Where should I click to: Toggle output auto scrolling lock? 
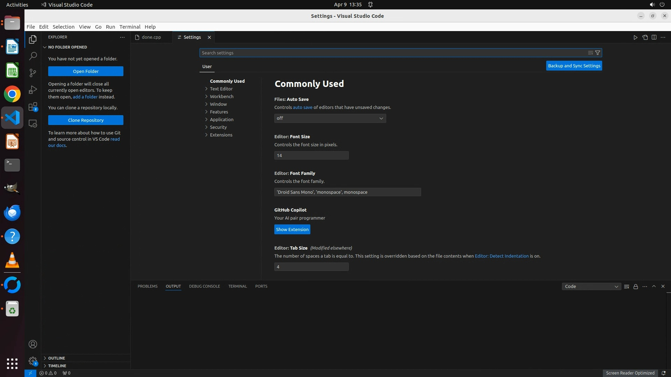[636, 287]
